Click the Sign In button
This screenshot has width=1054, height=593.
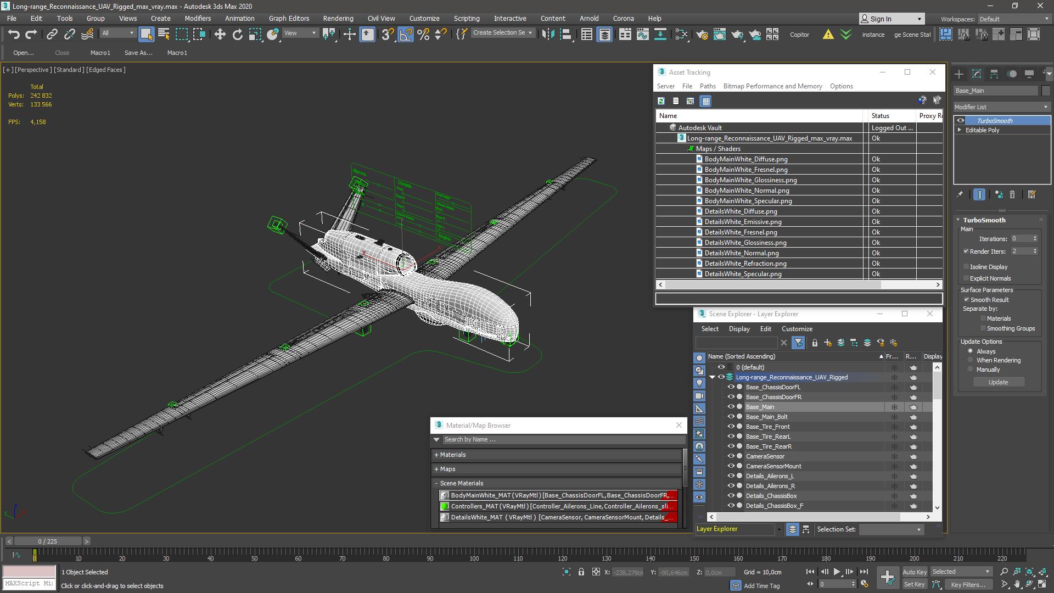point(892,19)
